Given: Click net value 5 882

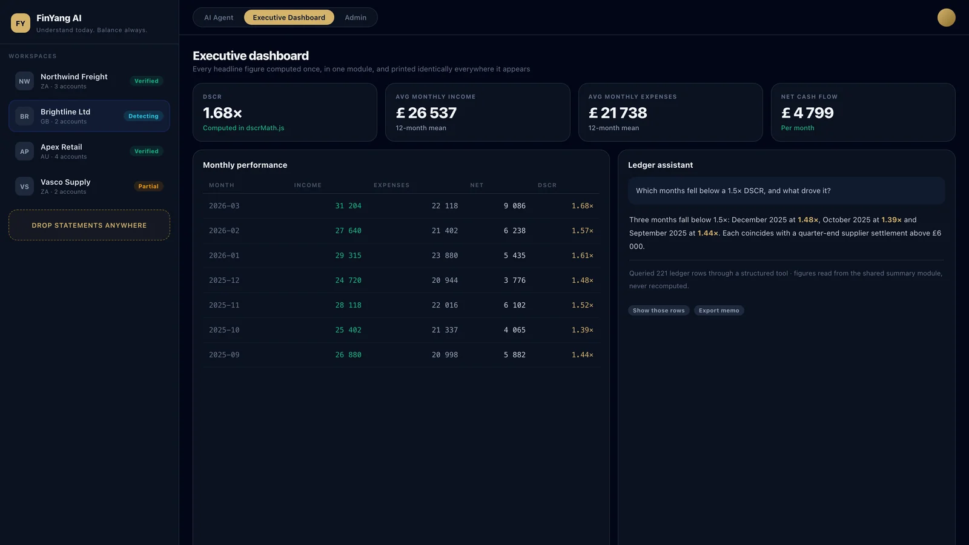Looking at the screenshot, I should point(515,355).
